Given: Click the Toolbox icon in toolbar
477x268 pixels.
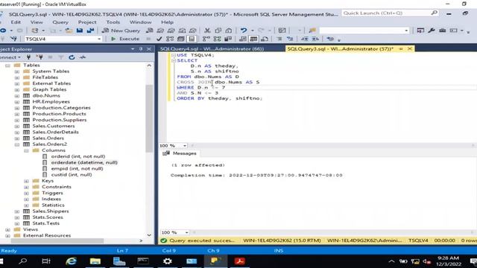Looking at the screenshot, I should (x=442, y=31).
